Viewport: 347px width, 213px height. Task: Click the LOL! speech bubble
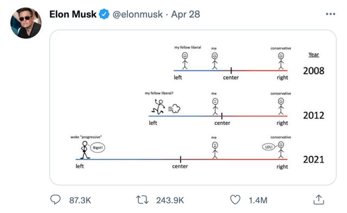click(x=269, y=147)
